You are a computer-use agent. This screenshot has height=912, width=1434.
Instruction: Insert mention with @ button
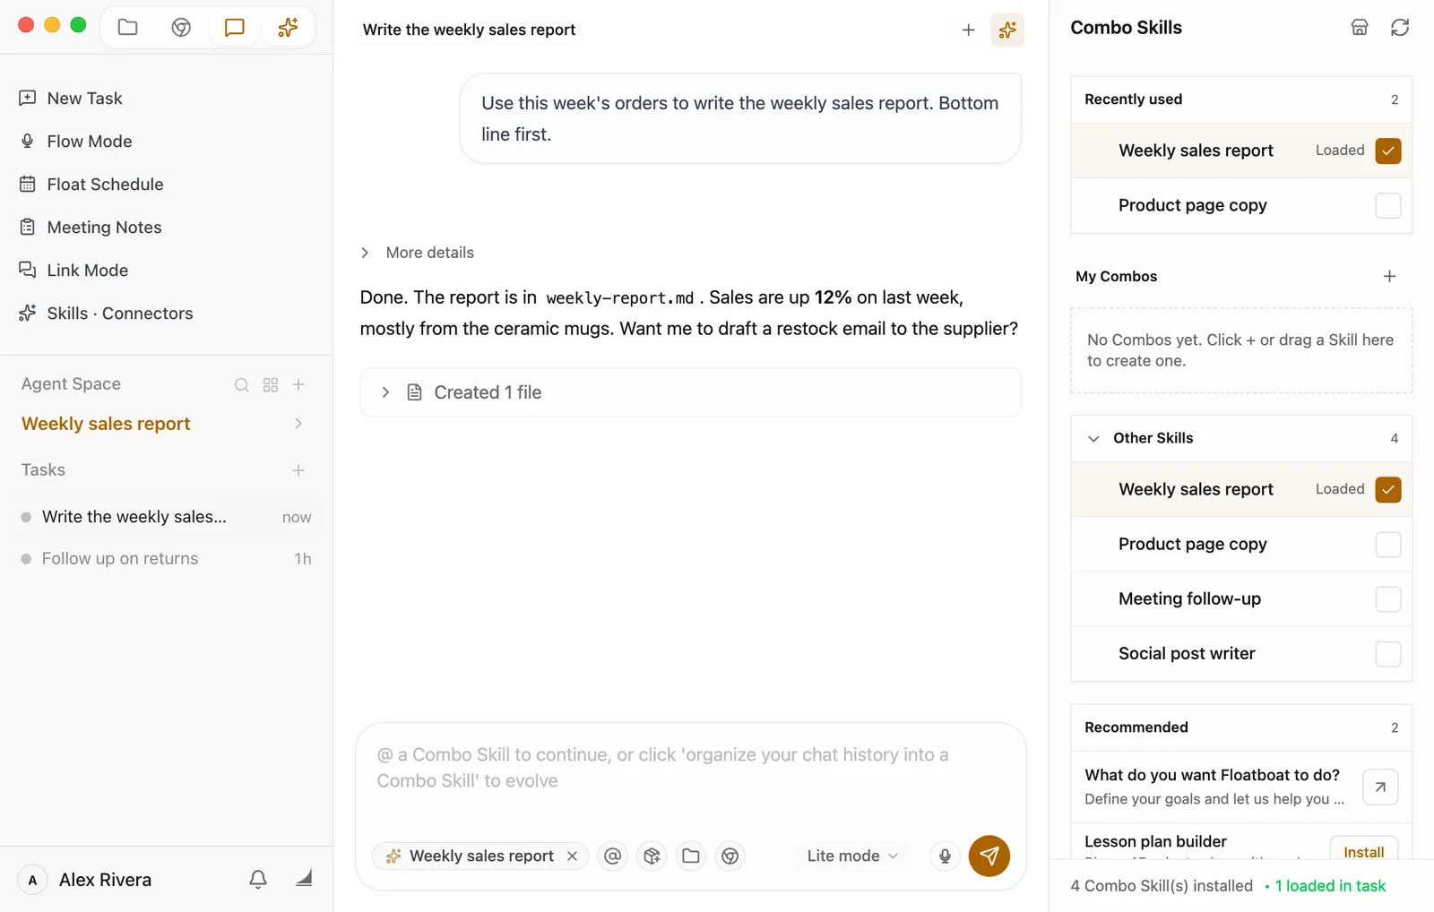[613, 856]
